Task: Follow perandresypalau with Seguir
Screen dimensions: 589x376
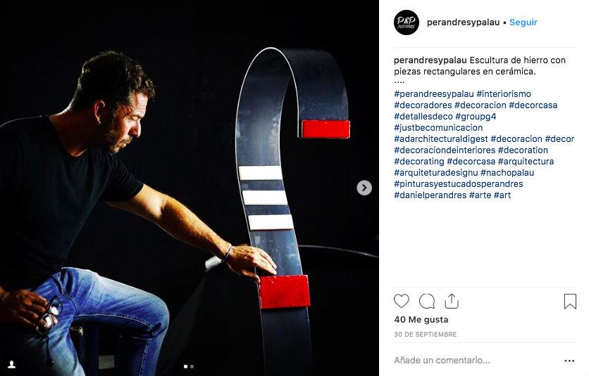Action: tap(523, 22)
